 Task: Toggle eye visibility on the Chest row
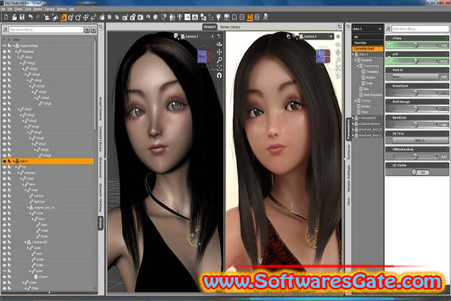click(4, 179)
